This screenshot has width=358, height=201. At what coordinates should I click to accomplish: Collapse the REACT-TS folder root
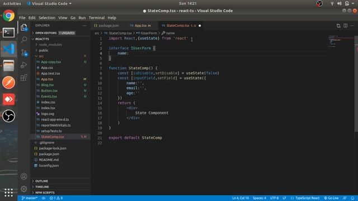(x=60, y=39)
